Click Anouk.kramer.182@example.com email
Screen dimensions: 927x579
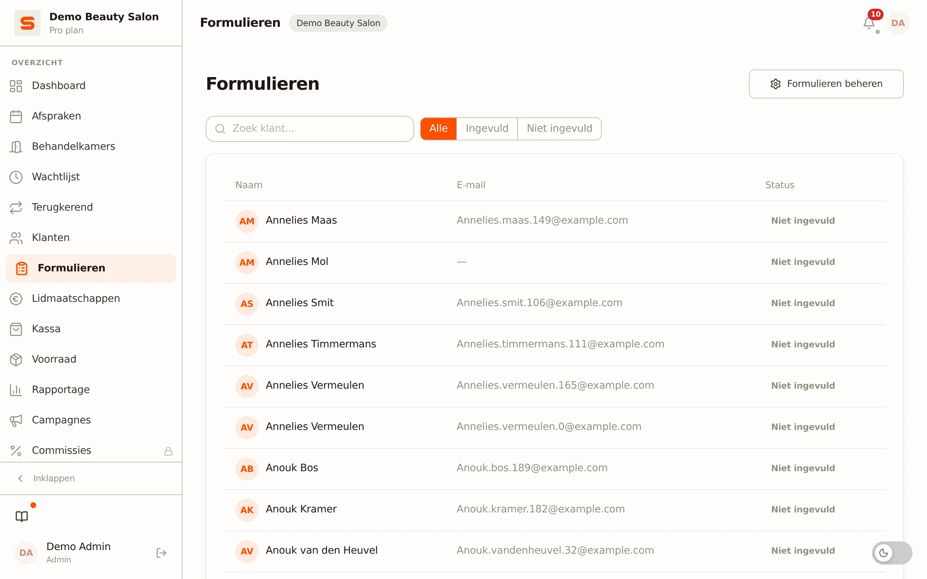point(541,509)
